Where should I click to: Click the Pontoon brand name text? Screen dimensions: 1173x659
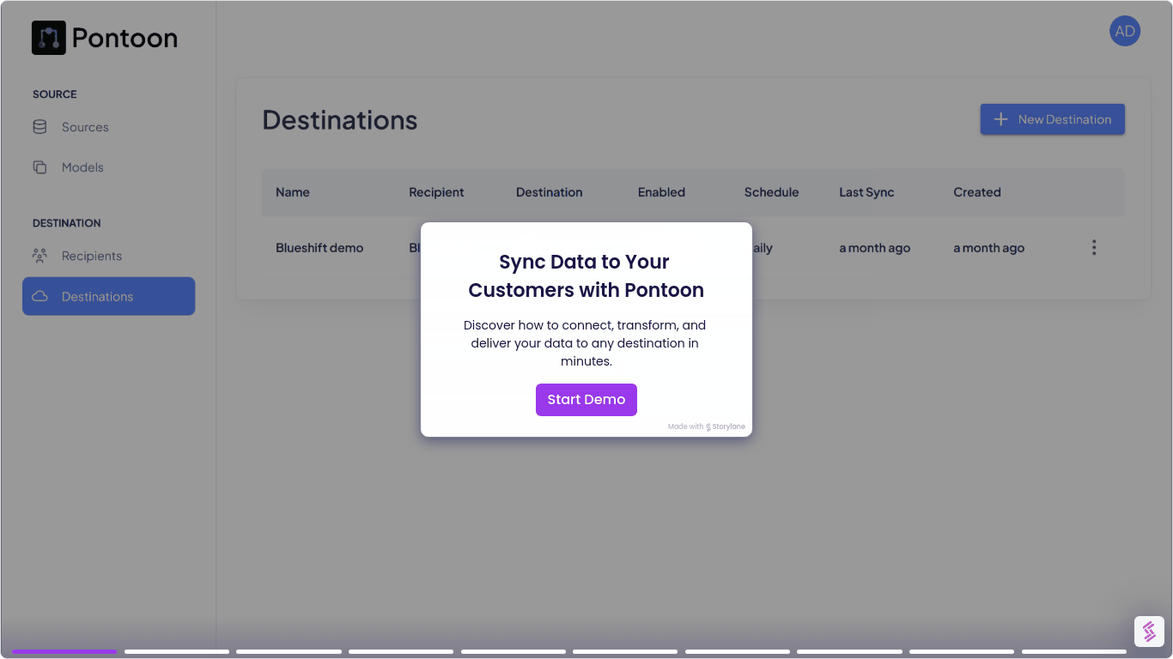[125, 38]
